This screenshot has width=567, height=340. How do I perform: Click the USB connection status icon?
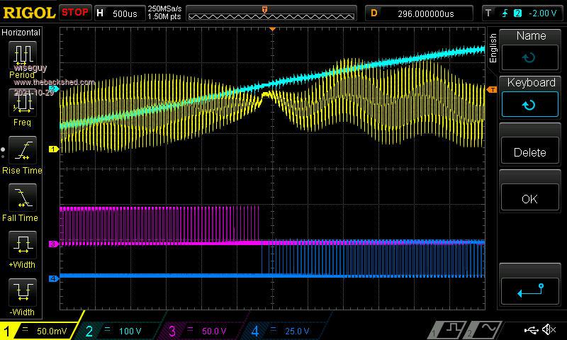coord(531,330)
